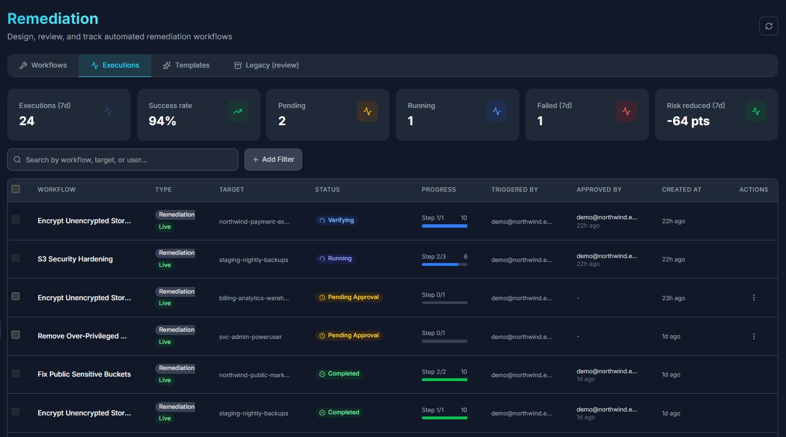
Task: Click the Live badge in S3 Security Hardening row
Action: (x=165, y=265)
